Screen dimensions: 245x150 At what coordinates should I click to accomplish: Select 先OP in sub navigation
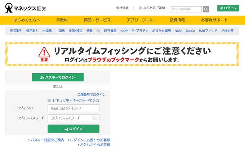(124, 31)
